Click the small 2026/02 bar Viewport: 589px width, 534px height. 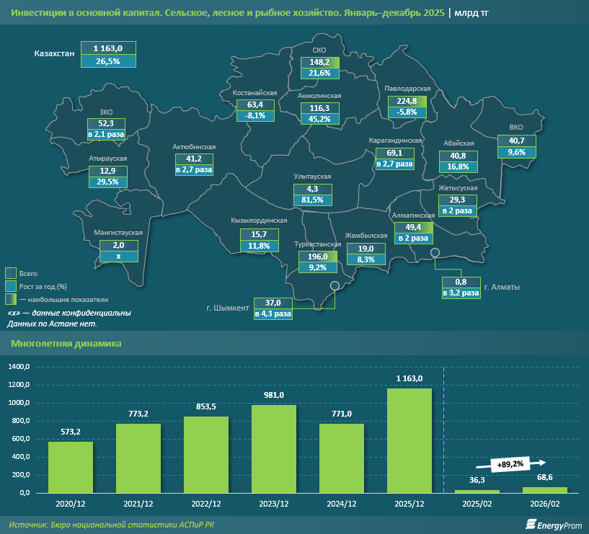[545, 490]
